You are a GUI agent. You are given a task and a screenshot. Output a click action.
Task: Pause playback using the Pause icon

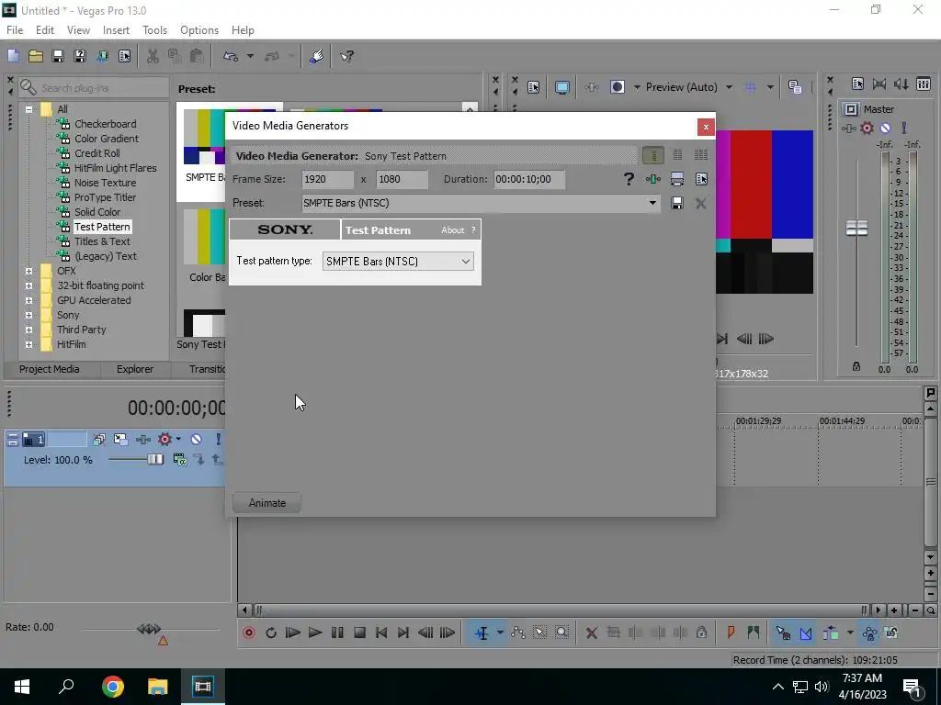(337, 632)
